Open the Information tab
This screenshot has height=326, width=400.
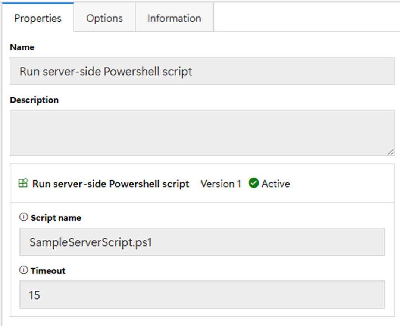click(174, 18)
